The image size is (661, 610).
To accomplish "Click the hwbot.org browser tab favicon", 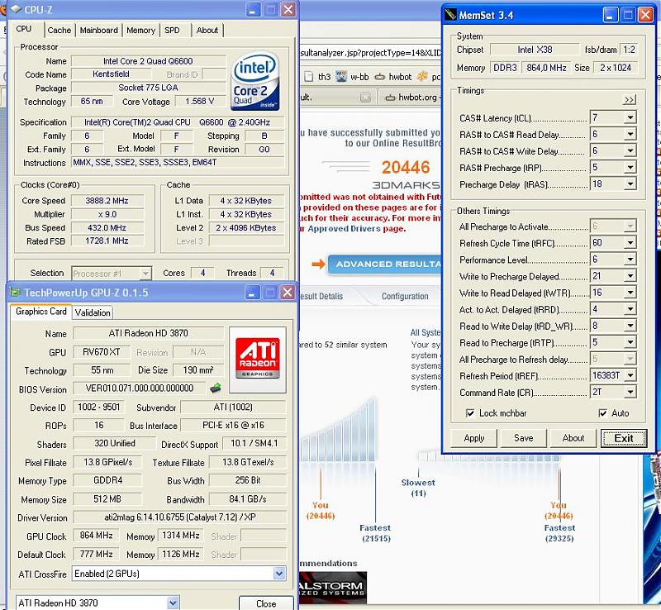I will [x=390, y=98].
